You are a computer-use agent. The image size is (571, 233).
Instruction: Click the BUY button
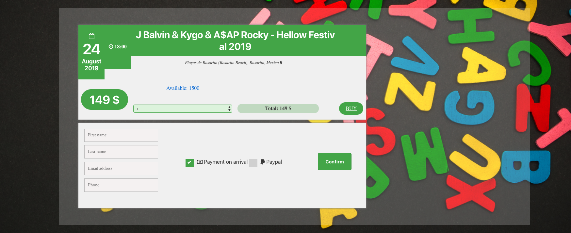click(351, 108)
